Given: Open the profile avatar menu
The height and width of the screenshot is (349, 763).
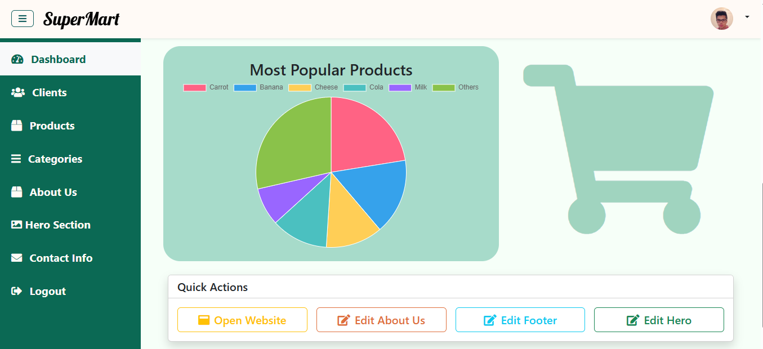Looking at the screenshot, I should pos(721,19).
